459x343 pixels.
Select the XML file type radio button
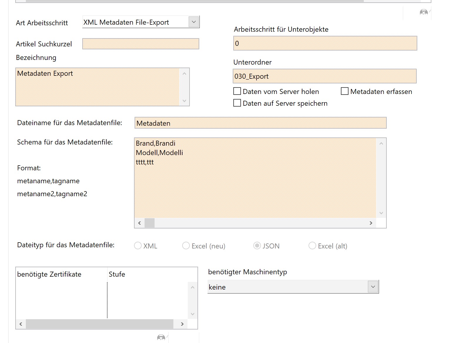click(x=138, y=246)
